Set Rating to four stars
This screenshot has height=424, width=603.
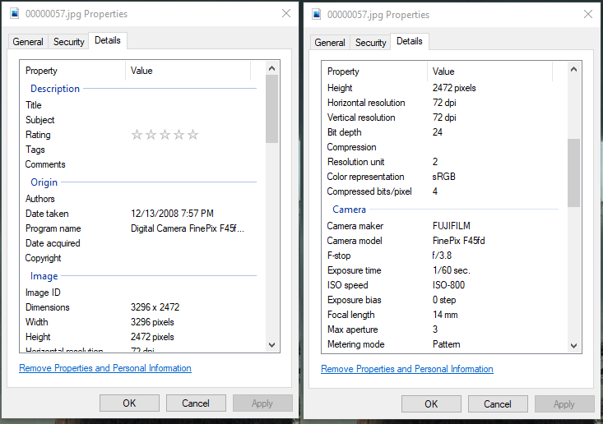click(179, 135)
